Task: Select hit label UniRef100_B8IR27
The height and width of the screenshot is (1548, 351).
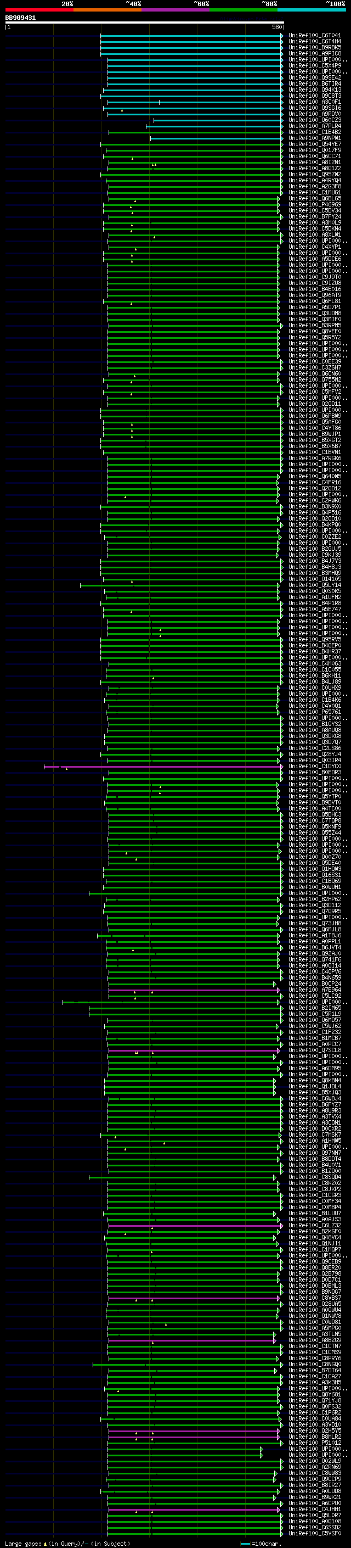Action: [x=314, y=1485]
